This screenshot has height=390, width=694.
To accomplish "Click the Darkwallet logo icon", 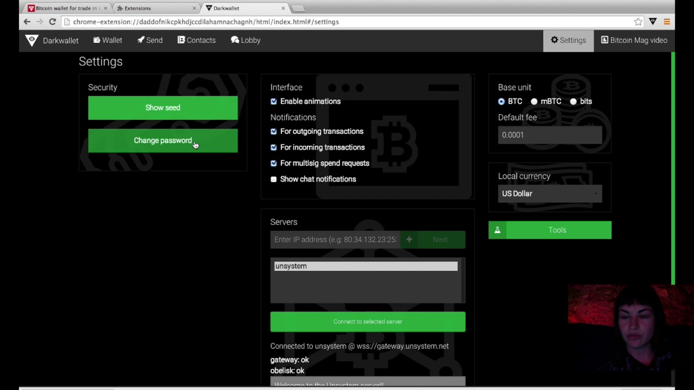I will 32,40.
